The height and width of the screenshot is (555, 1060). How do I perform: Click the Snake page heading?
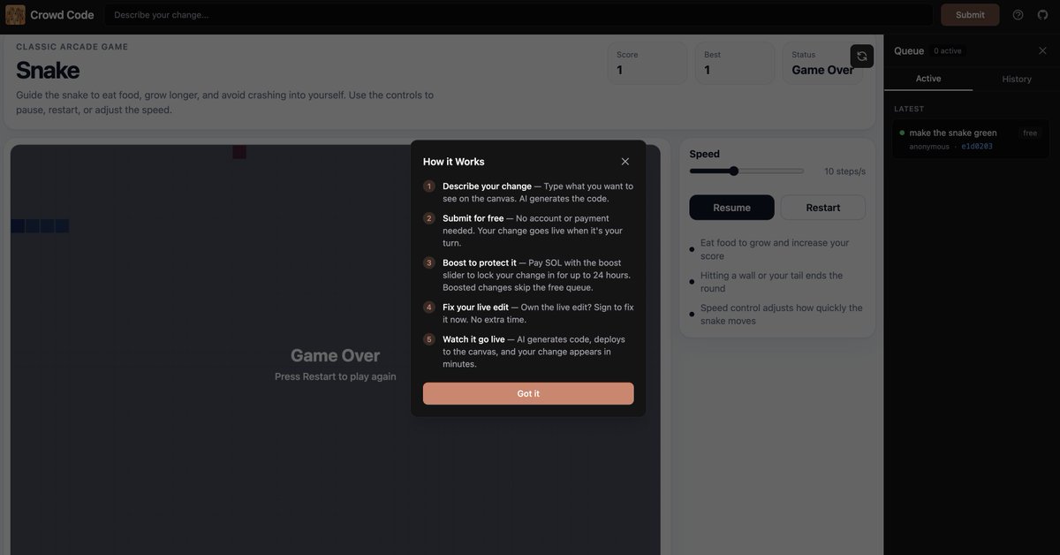pos(48,70)
